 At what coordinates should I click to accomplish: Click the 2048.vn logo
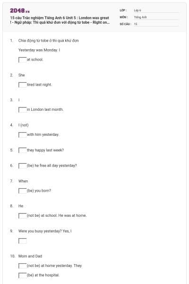pos(20,11)
